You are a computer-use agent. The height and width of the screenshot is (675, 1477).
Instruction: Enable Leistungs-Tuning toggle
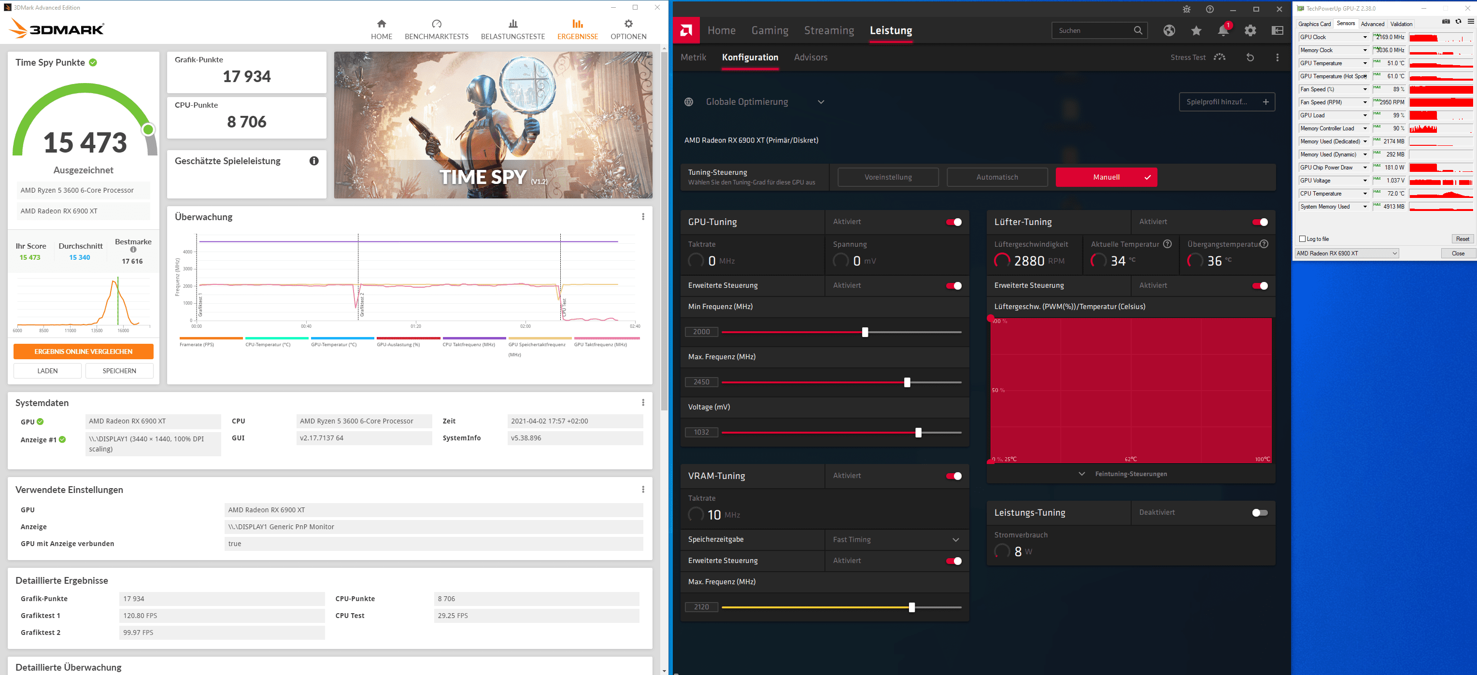(x=1260, y=513)
